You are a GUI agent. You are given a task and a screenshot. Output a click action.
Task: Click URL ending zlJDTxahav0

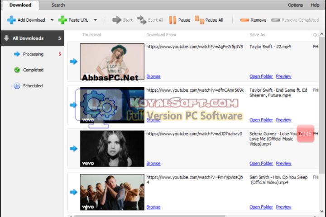click(x=194, y=134)
